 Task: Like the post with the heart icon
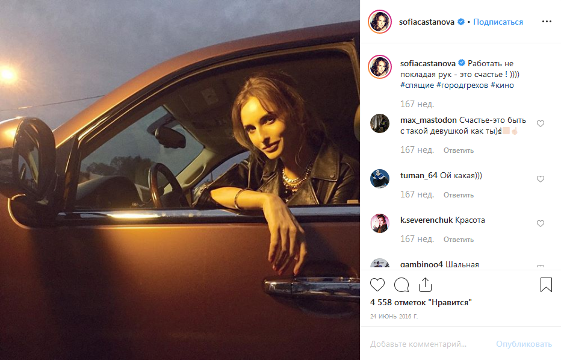point(377,284)
